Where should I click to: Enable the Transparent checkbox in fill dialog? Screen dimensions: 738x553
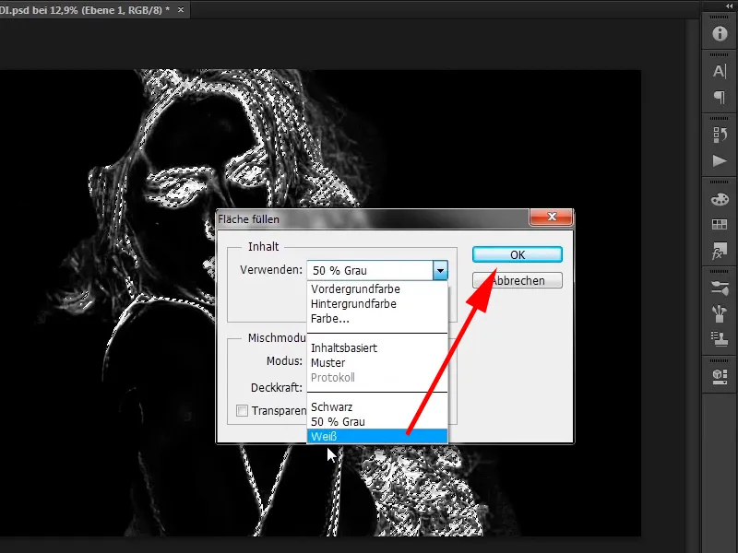pos(242,410)
